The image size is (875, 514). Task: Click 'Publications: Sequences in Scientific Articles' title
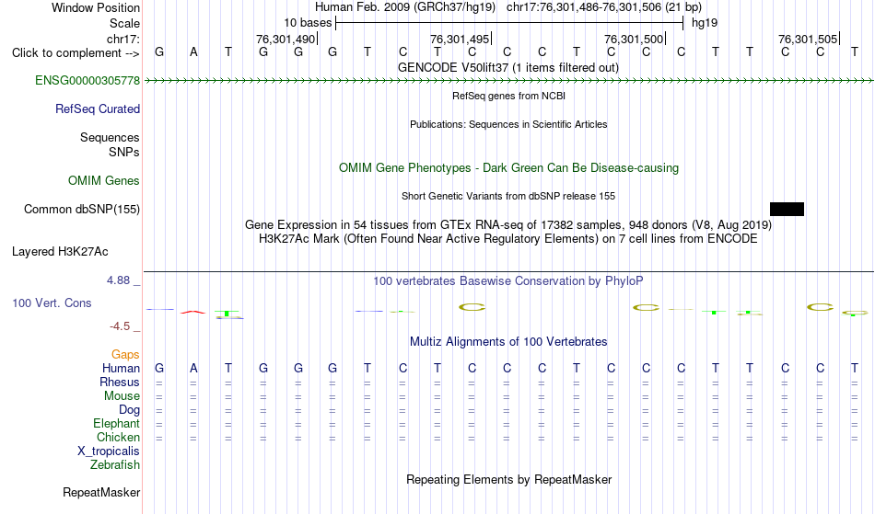coord(508,124)
